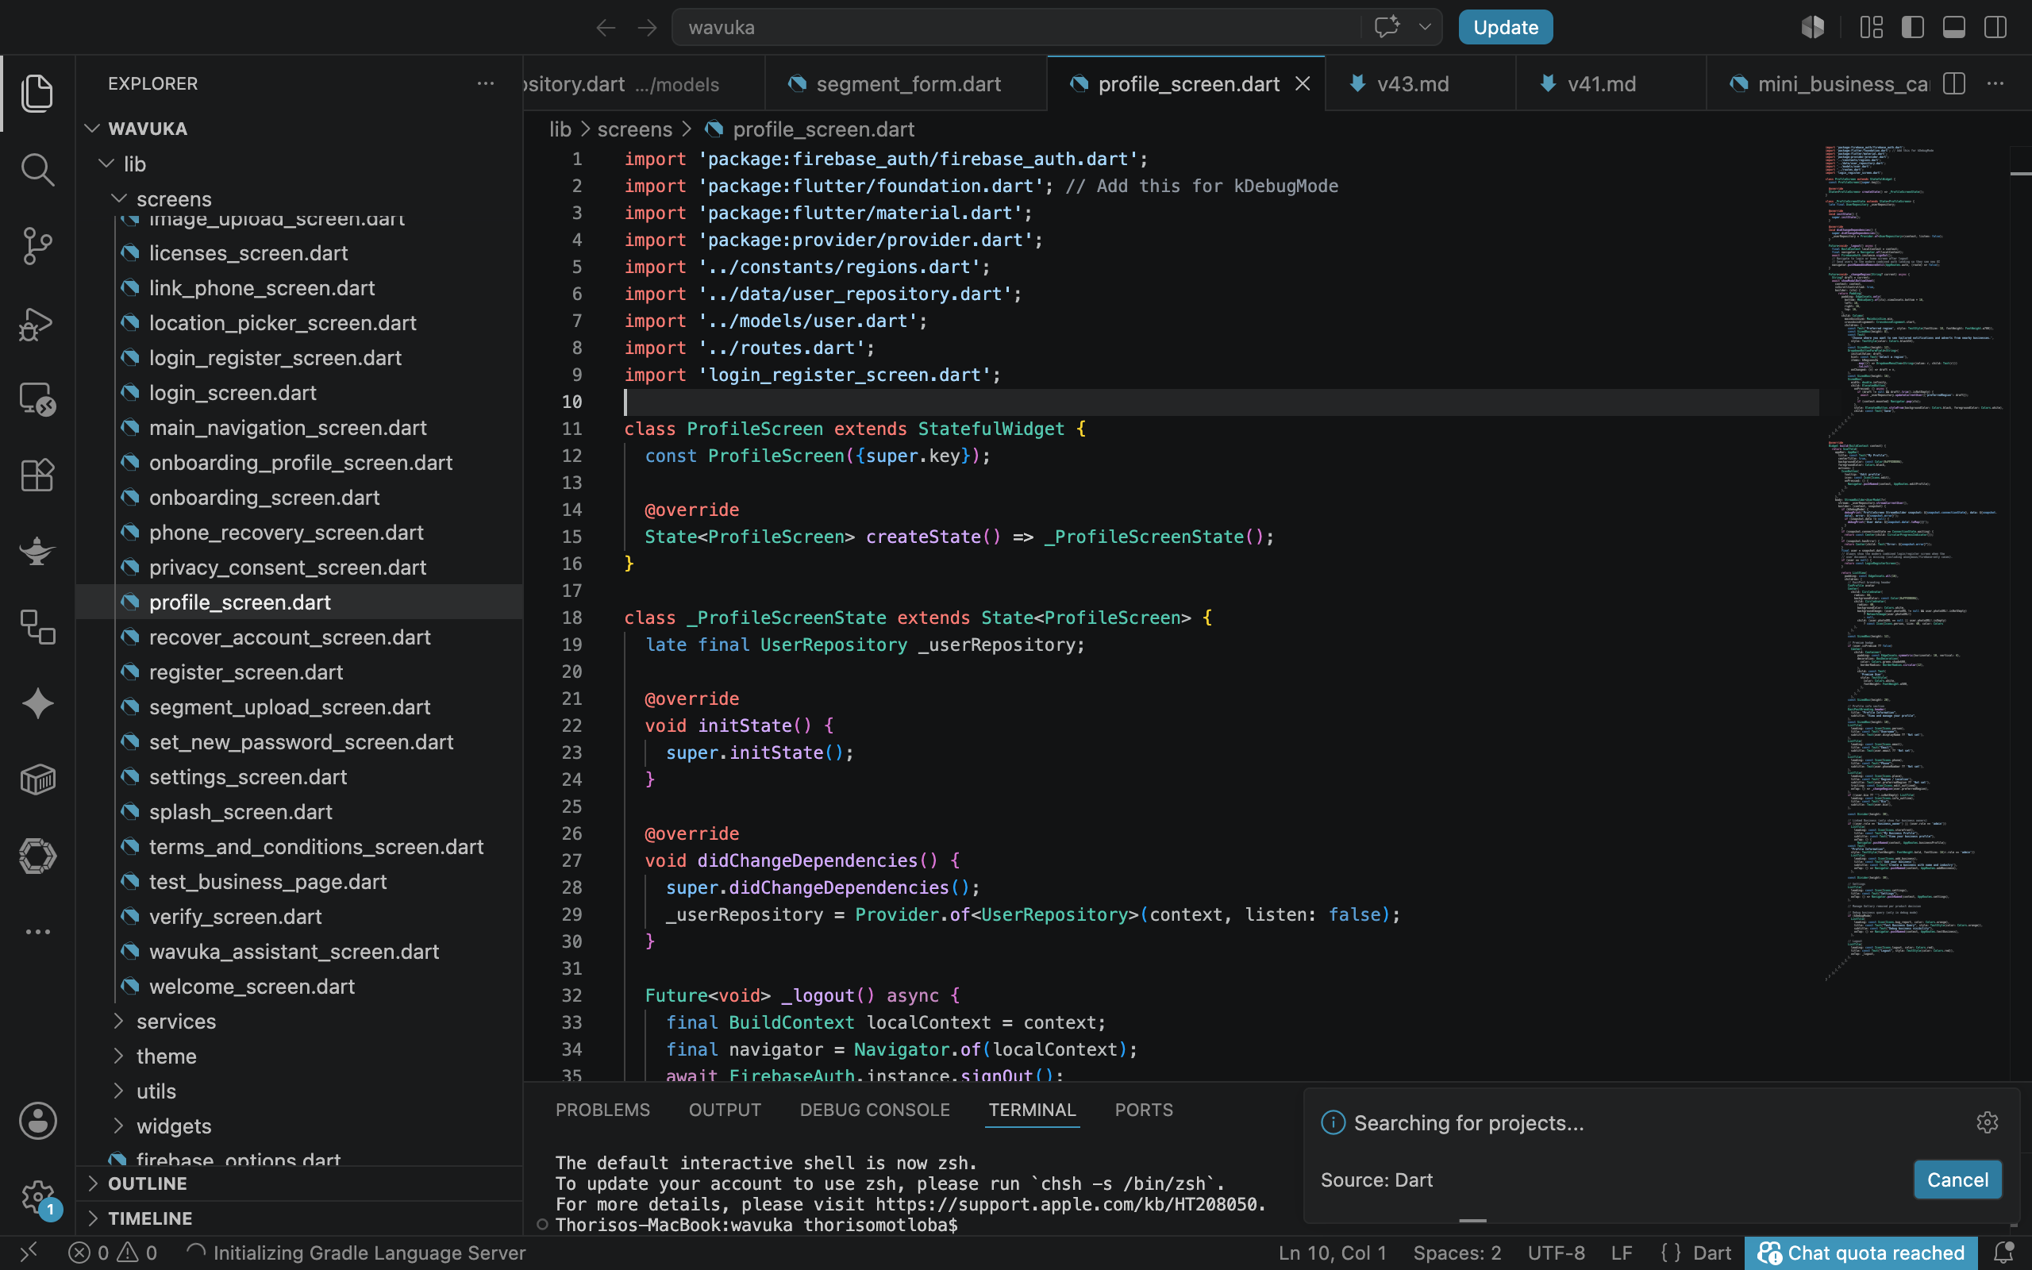Screen dimensions: 2032x1270
Task: Expand the utils folder
Action: click(119, 1091)
